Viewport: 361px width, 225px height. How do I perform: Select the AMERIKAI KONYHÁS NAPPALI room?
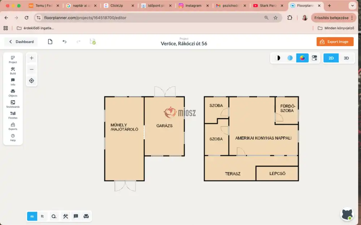(264, 138)
